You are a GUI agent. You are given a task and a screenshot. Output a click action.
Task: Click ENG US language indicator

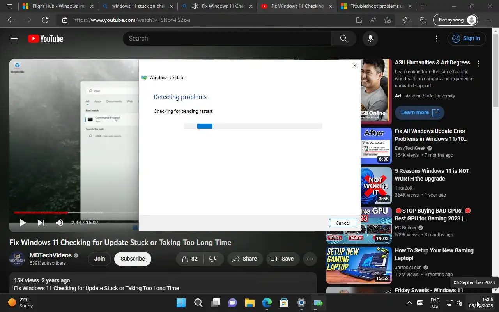click(x=435, y=303)
